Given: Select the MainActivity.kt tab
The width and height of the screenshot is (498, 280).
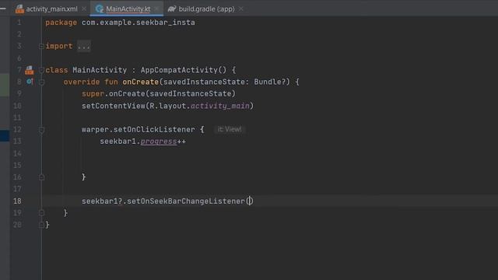Looking at the screenshot, I should click(x=128, y=9).
